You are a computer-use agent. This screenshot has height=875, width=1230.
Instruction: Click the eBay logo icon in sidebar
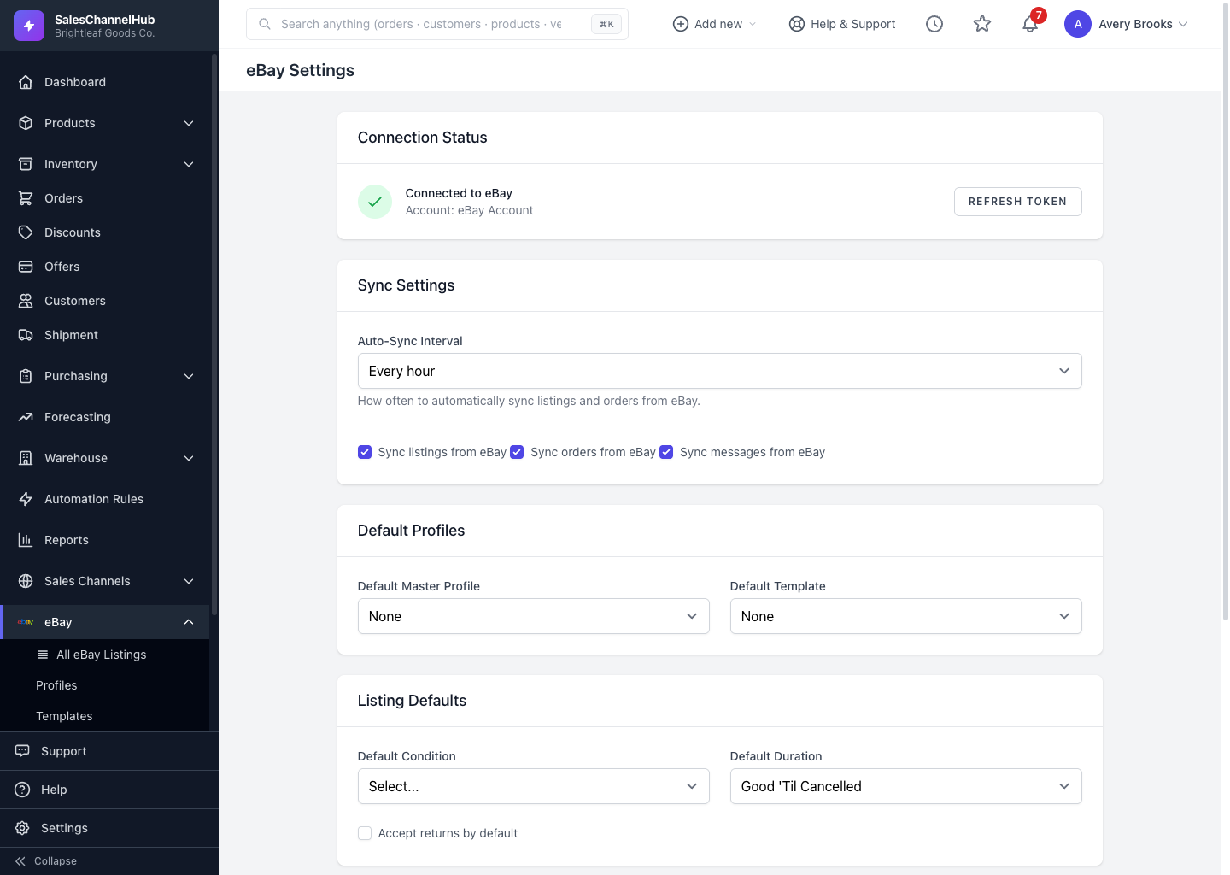(x=26, y=622)
